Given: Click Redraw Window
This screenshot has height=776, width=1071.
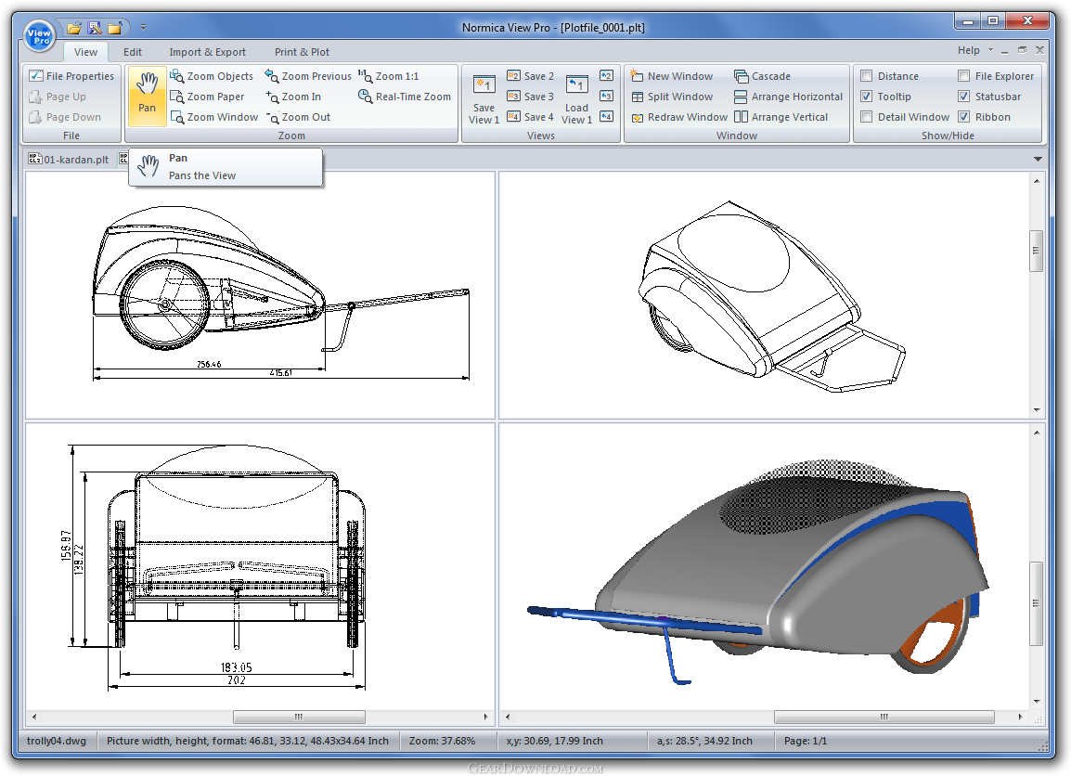Looking at the screenshot, I should [x=679, y=117].
